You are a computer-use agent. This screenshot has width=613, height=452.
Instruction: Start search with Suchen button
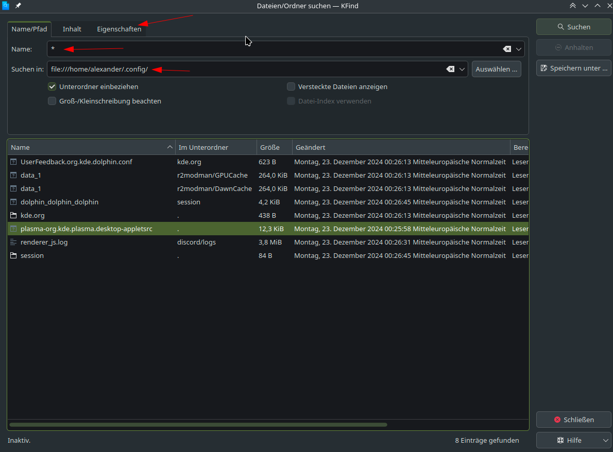click(x=573, y=27)
